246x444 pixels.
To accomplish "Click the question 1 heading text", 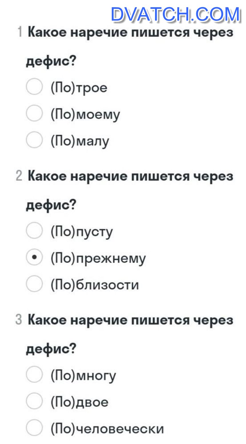I will click(130, 47).
